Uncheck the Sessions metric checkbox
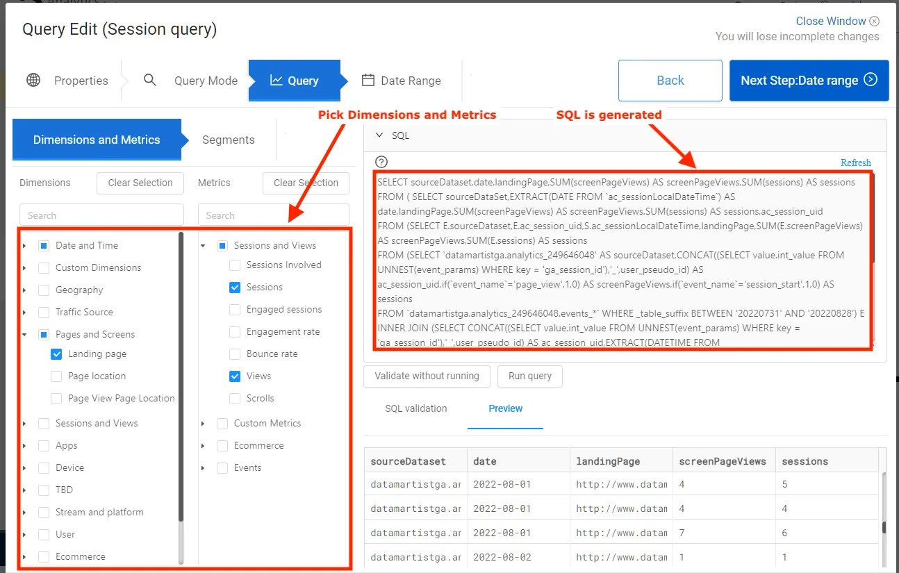This screenshot has height=573, width=899. click(x=235, y=287)
